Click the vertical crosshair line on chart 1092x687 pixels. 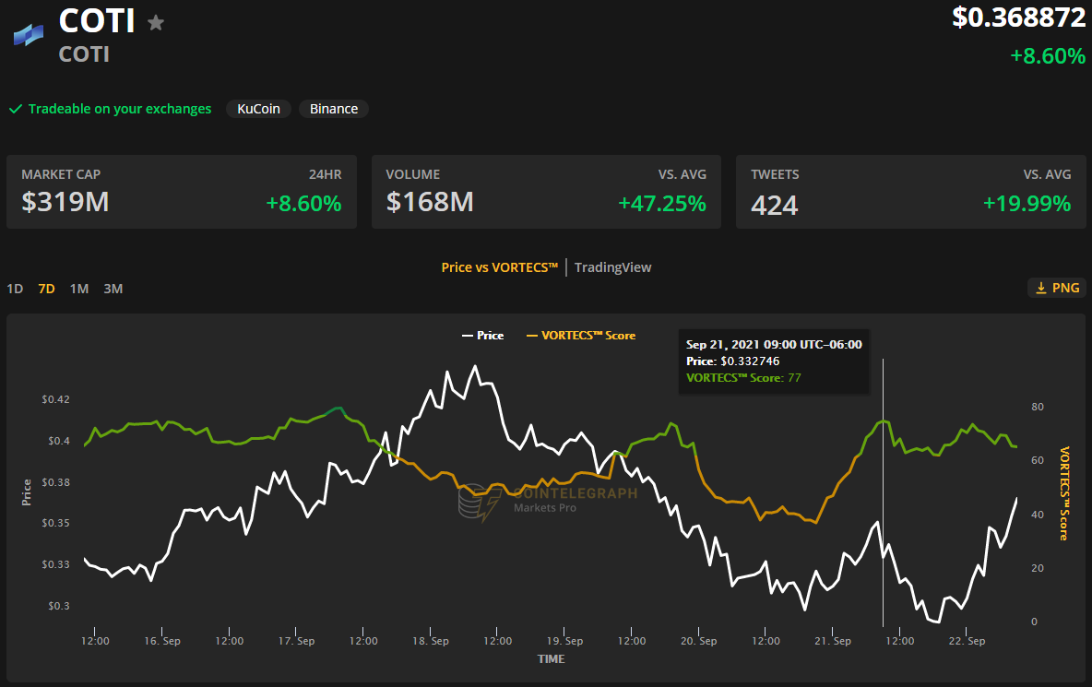pos(883,492)
